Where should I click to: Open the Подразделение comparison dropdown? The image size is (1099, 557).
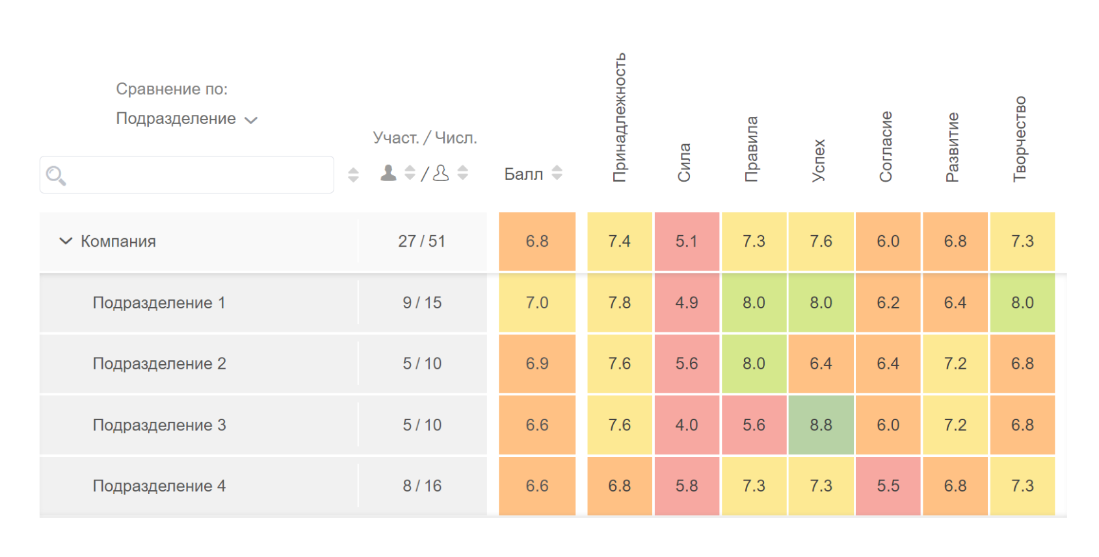tap(187, 119)
